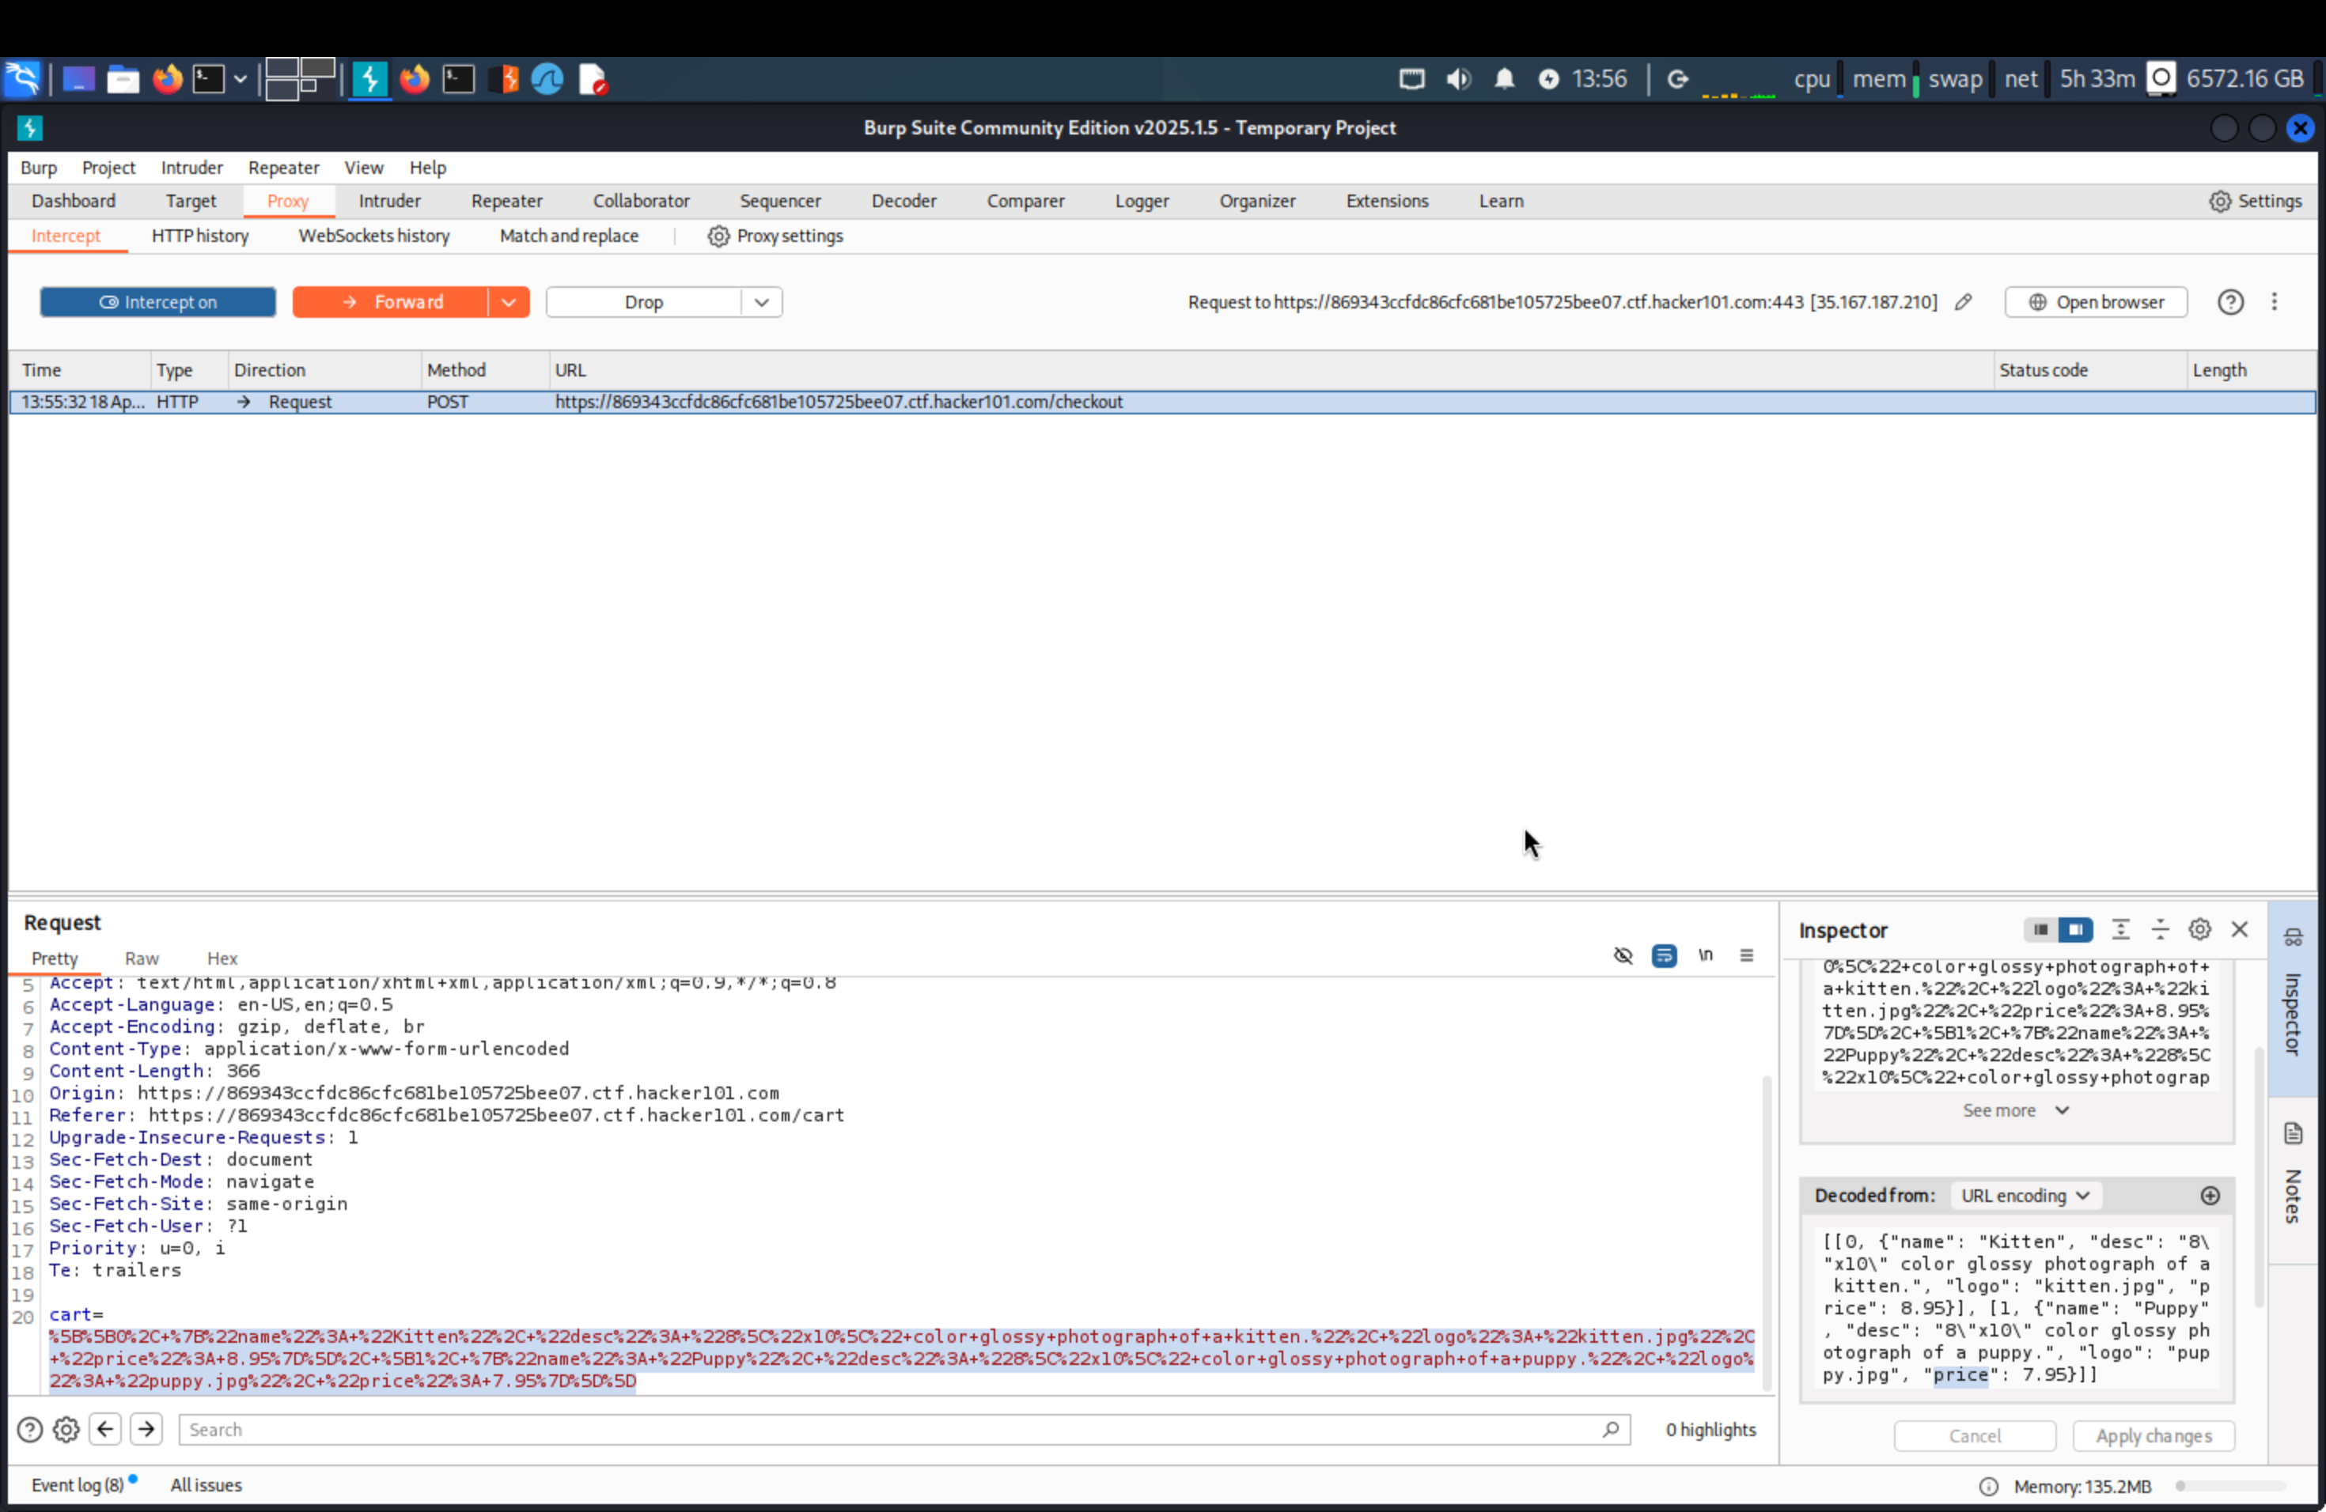Viewport: 2326px width, 1512px height.
Task: Open the Project menu
Action: [x=108, y=167]
